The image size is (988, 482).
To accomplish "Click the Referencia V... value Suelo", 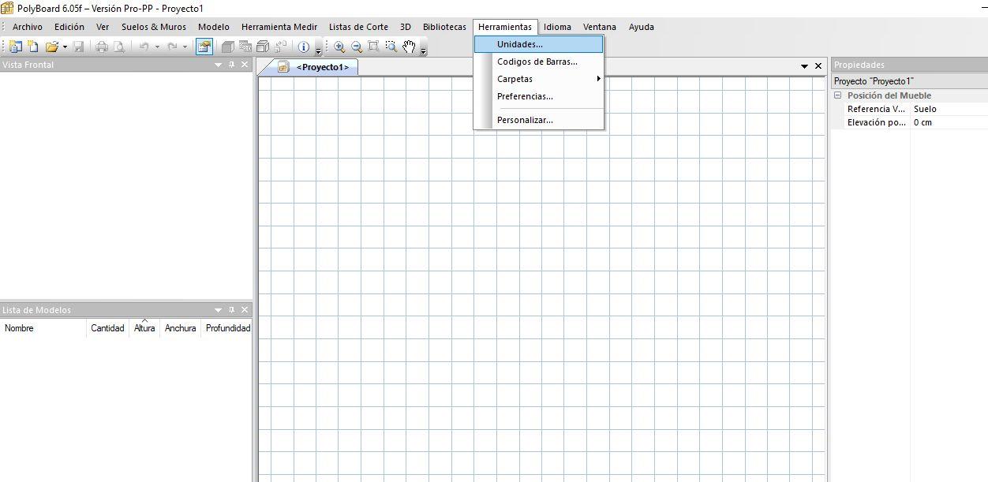I will (949, 109).
